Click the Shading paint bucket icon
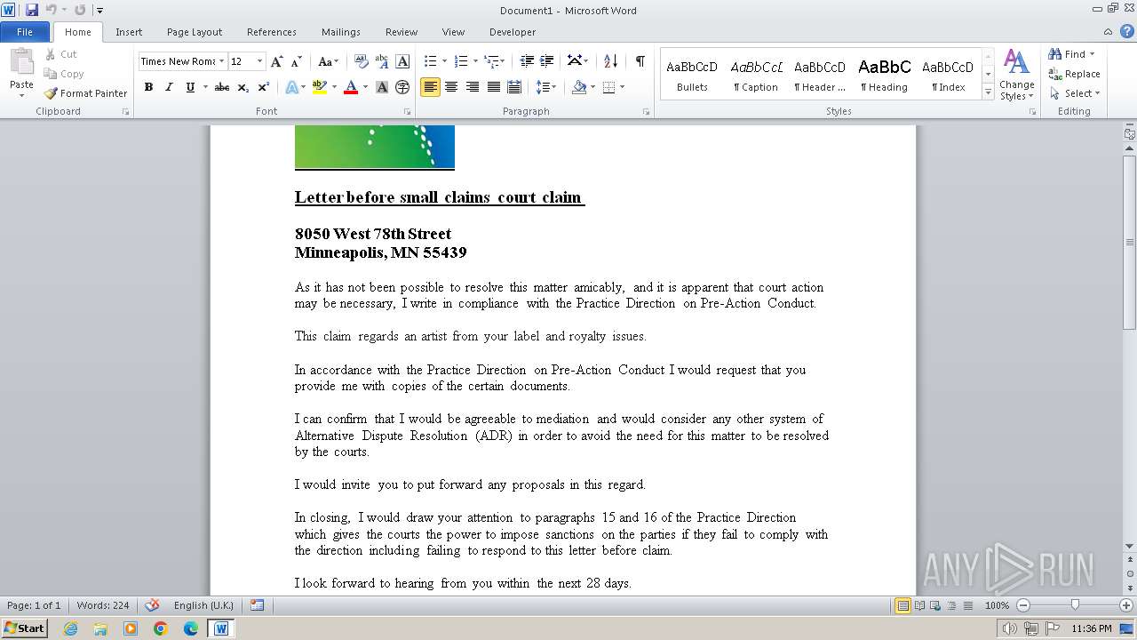The image size is (1137, 640). pos(579,87)
